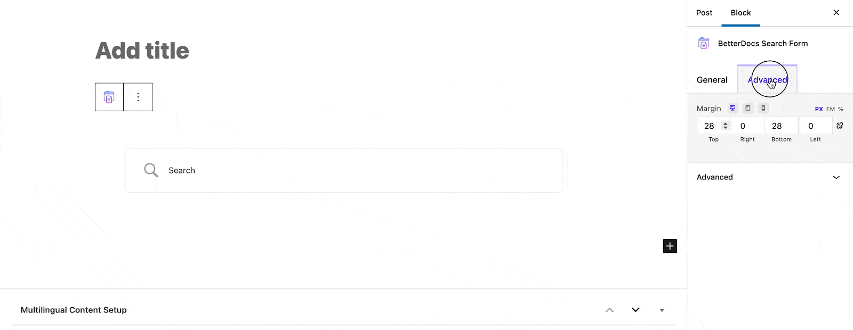Click the BetterDocs Search Form block icon on canvas
The width and height of the screenshot is (853, 330).
pyautogui.click(x=109, y=97)
